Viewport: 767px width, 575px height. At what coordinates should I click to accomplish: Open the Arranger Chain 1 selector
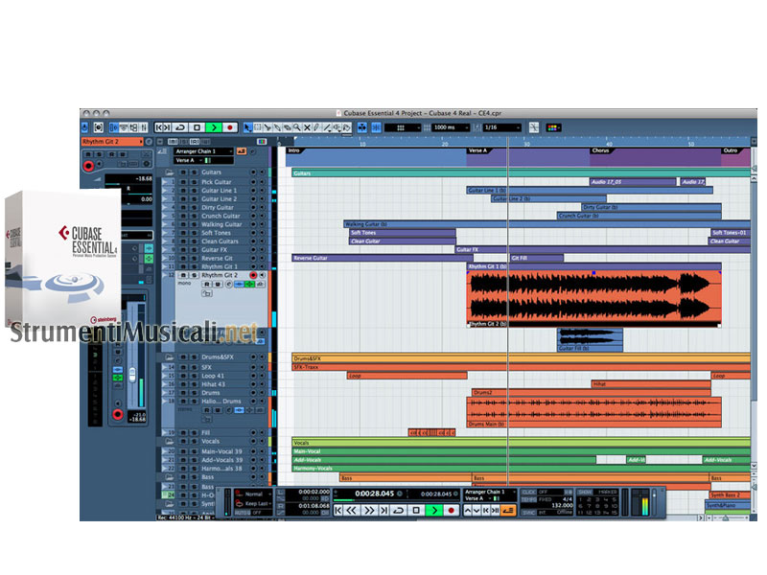201,151
